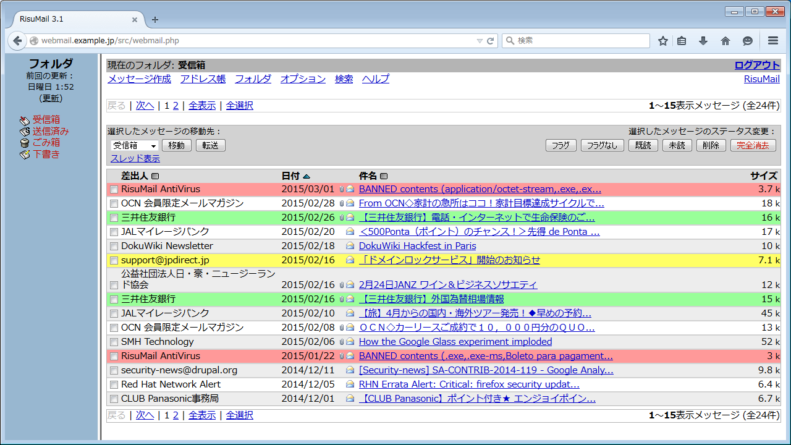The image size is (791, 445).
Task: Tick the support@jpdirect.jp message checkbox
Action: (x=114, y=261)
